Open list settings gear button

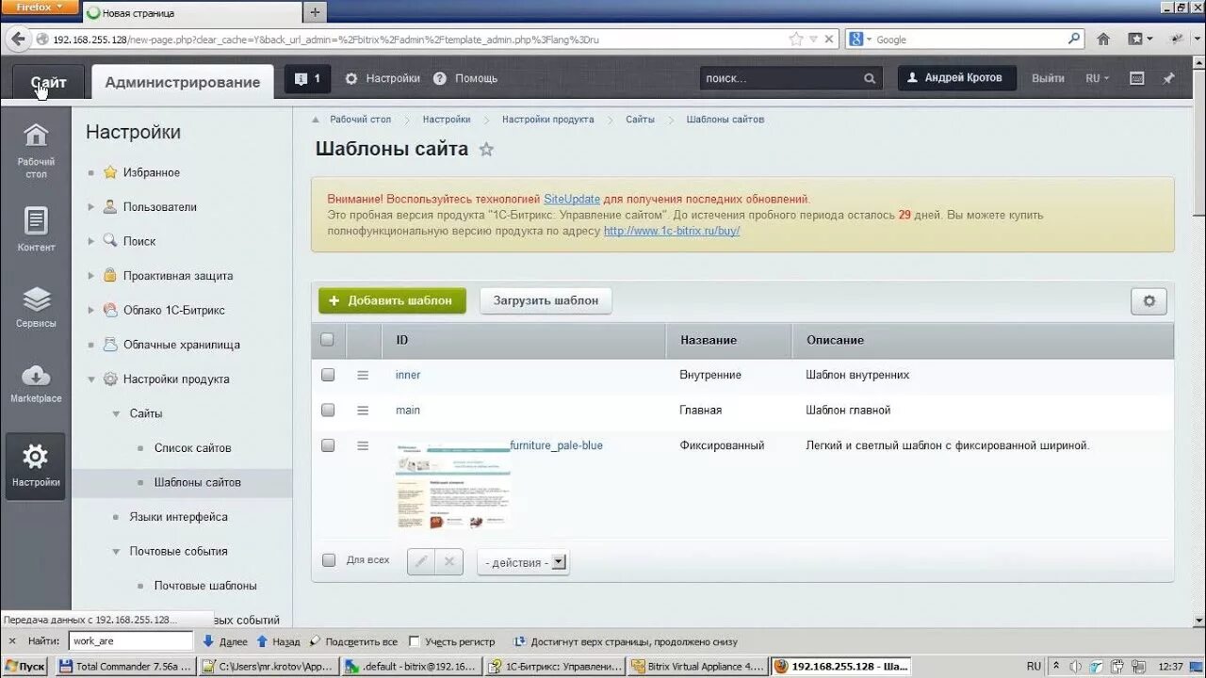1149,301
